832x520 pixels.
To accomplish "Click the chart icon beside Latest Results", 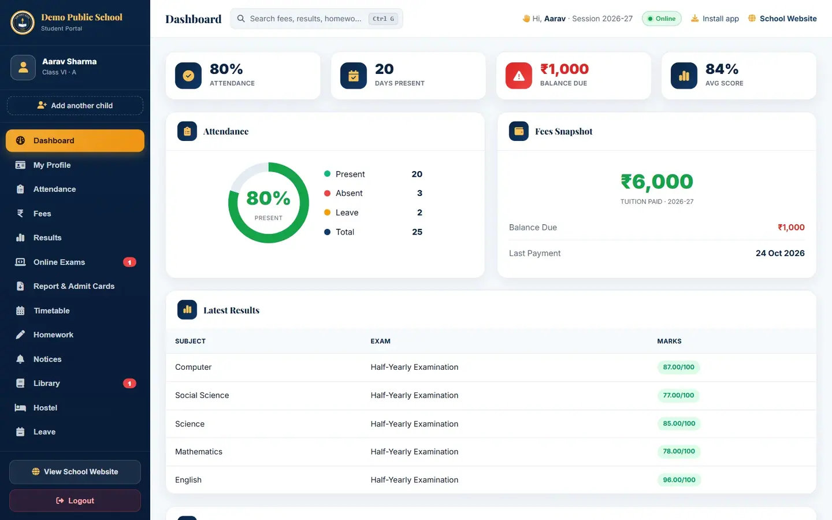I will pos(187,310).
